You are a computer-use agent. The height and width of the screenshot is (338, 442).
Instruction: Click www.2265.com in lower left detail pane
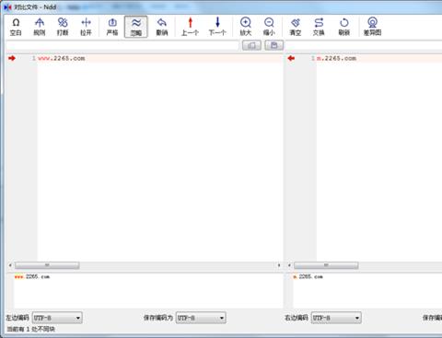(x=32, y=276)
